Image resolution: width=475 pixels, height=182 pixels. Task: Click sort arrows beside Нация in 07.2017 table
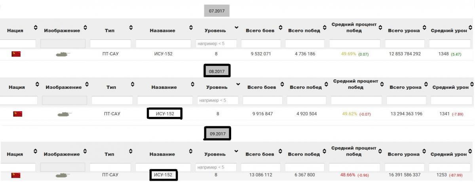point(36,28)
